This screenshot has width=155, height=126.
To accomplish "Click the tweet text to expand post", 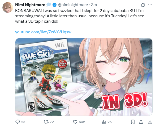I will point(80,16).
